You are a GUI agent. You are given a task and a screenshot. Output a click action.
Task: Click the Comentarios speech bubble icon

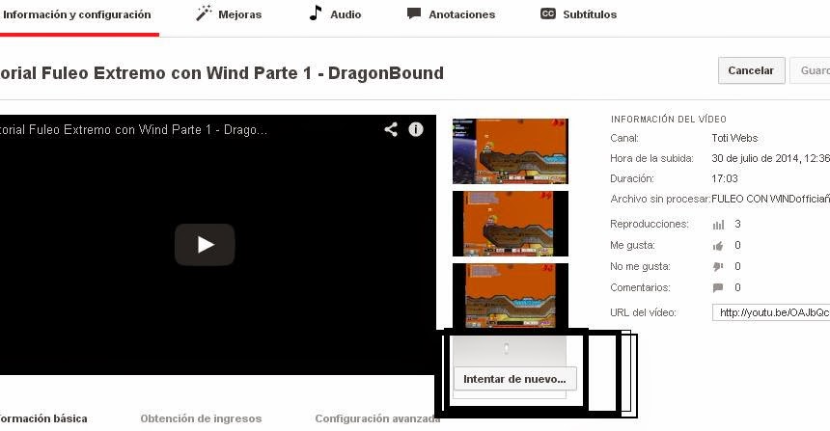pos(718,287)
